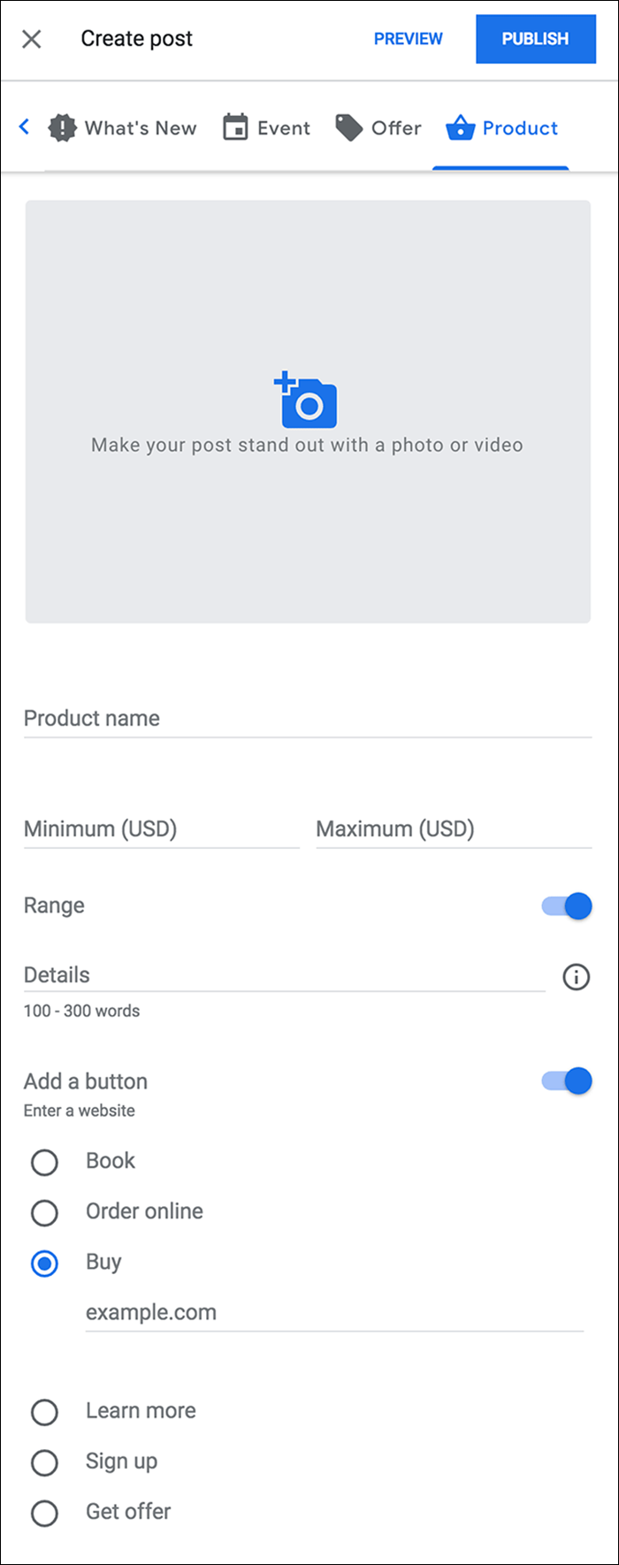Click the back chevron in tab bar
The image size is (619, 1565).
pyautogui.click(x=24, y=127)
